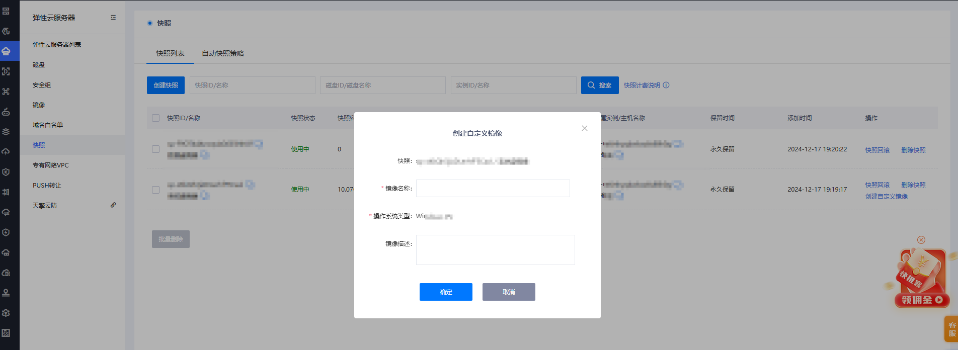Click the highlighted cloud server sidebar icon

(6, 51)
